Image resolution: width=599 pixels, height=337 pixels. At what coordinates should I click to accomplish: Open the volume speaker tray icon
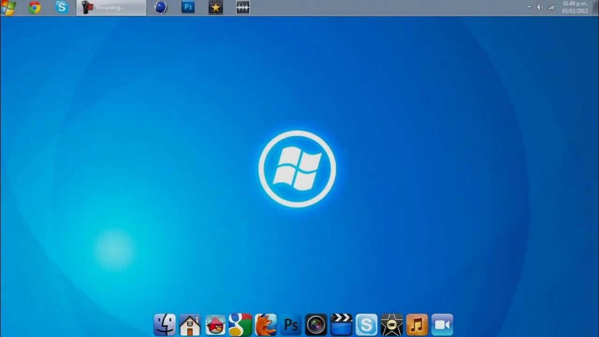[x=540, y=7]
